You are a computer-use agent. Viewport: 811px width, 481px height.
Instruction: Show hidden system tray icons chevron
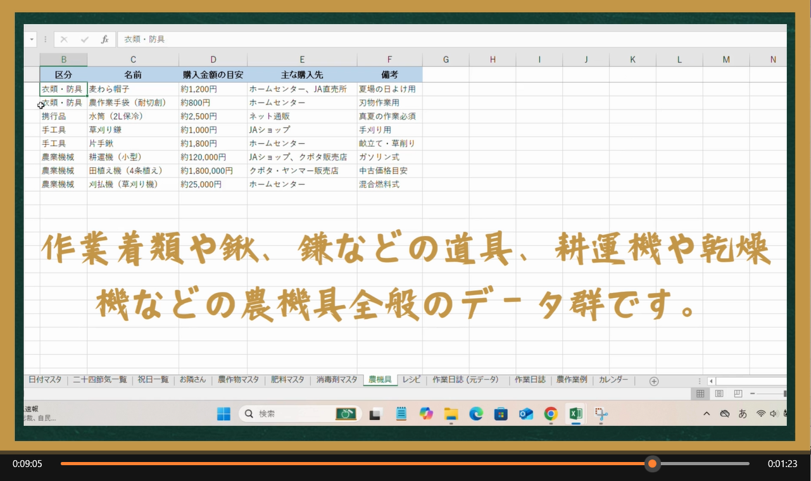(707, 414)
